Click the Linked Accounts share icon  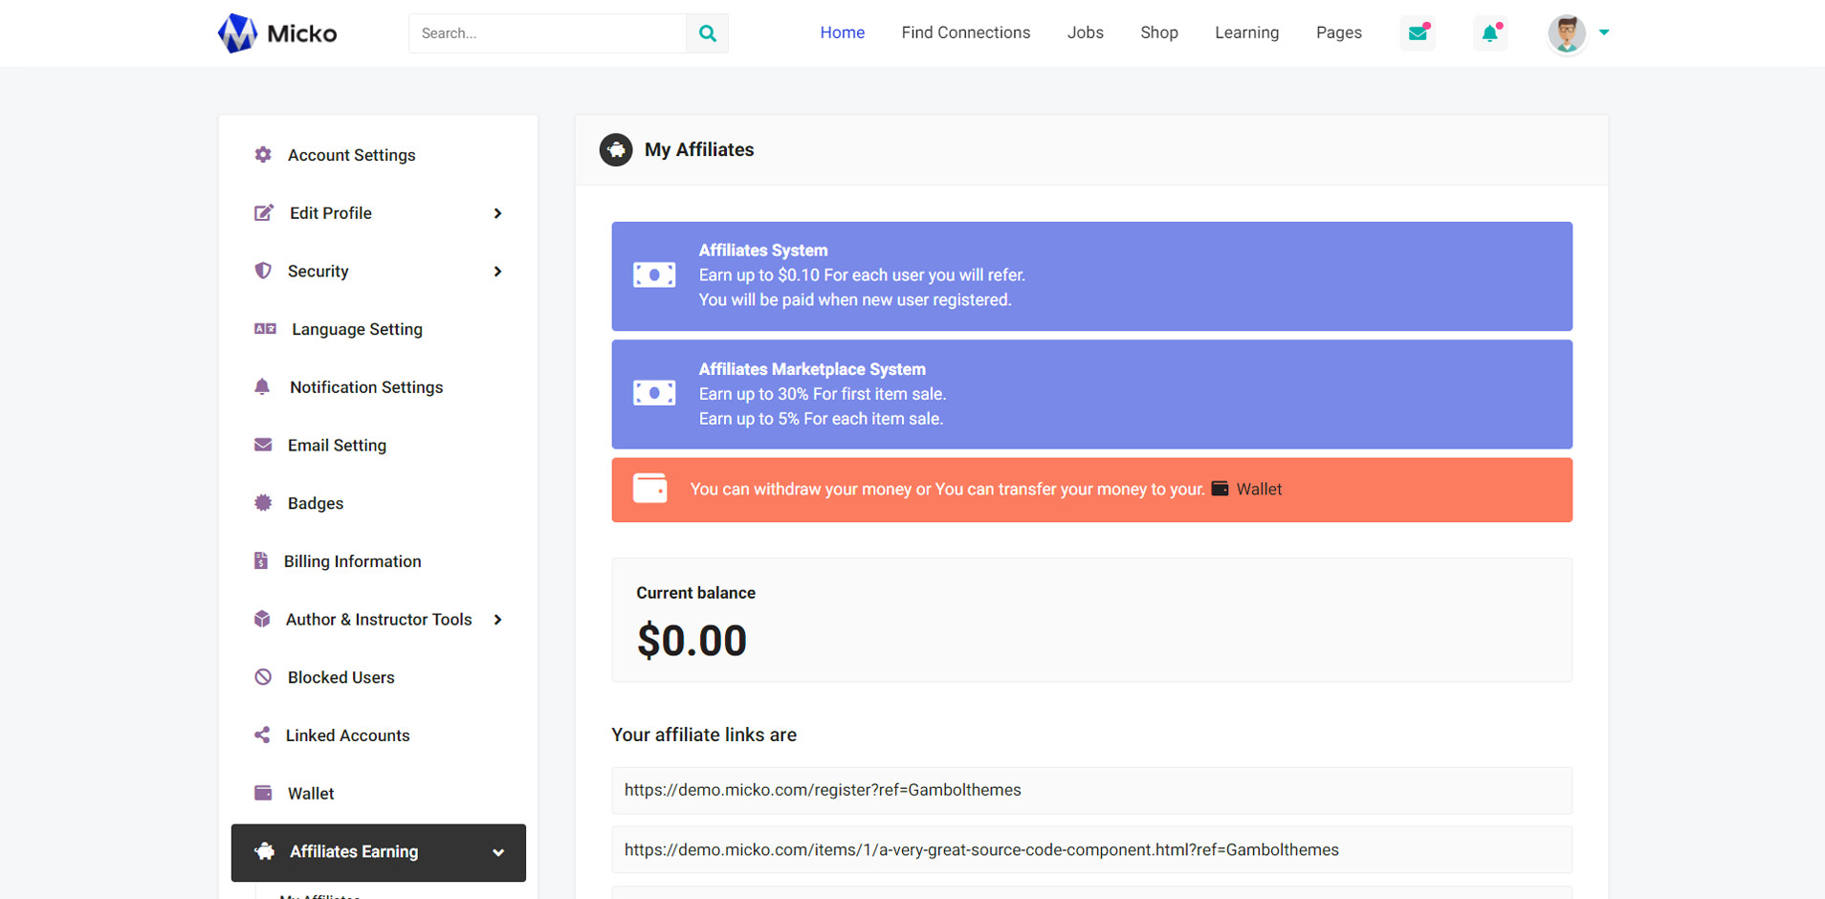pos(262,735)
